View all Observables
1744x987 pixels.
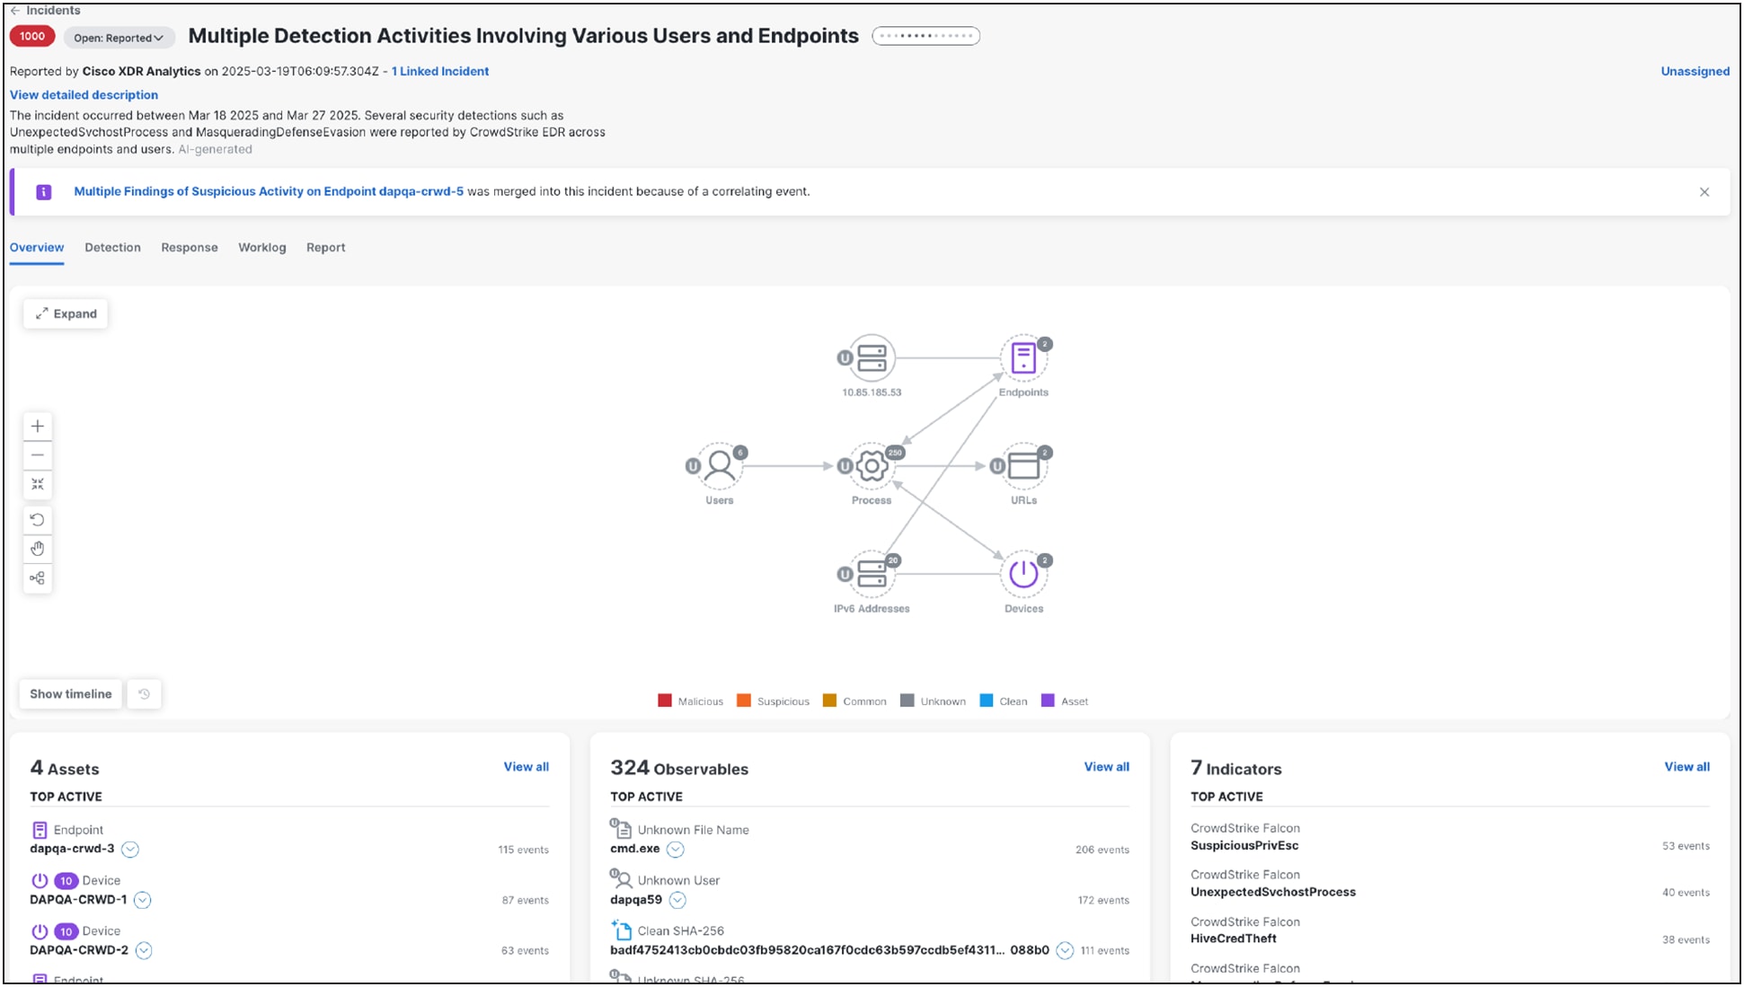[1106, 767]
